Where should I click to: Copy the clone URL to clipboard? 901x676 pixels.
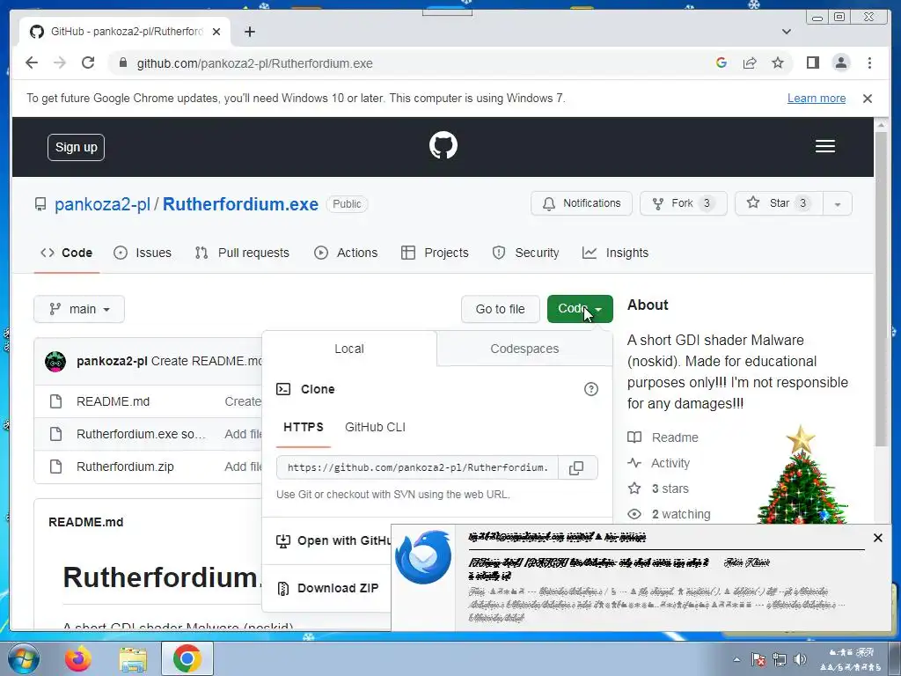pyautogui.click(x=577, y=467)
